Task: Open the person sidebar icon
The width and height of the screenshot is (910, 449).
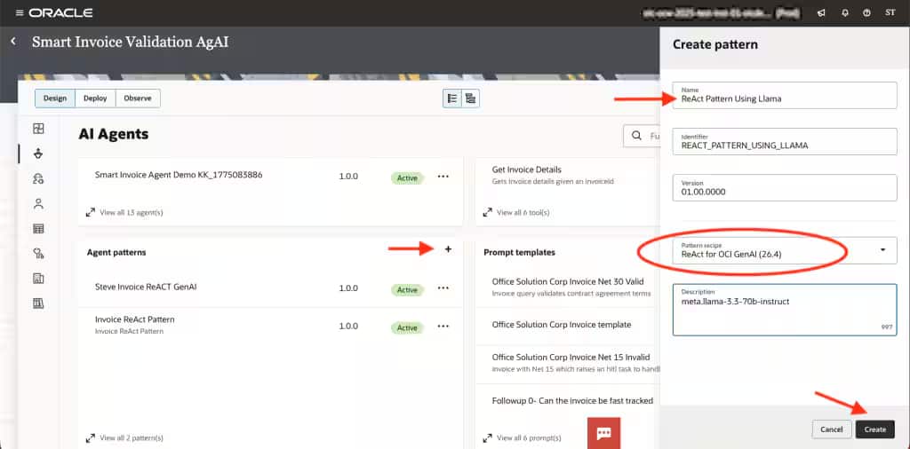Action: point(39,203)
